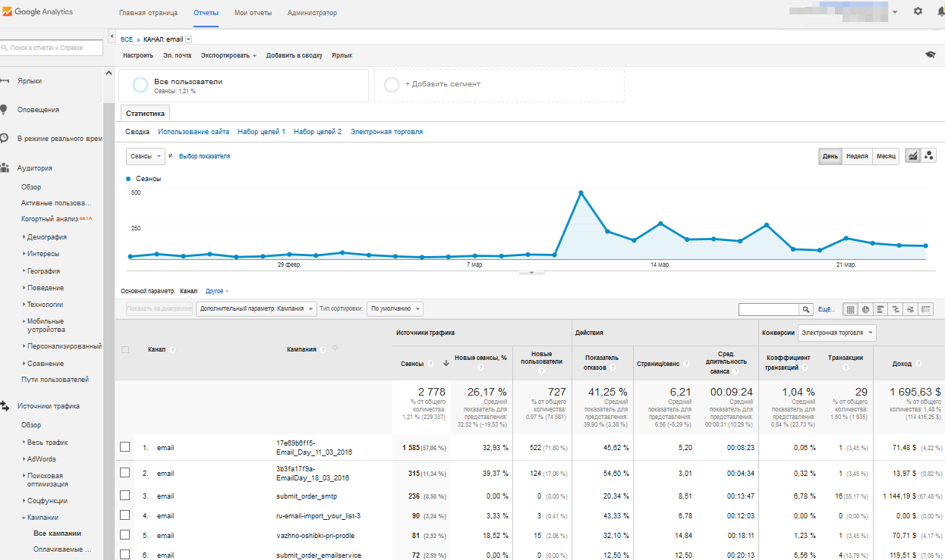Toggle the select-all checkbox in table header

point(125,349)
